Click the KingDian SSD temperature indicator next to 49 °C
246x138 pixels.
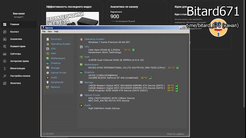[x=176, y=90]
